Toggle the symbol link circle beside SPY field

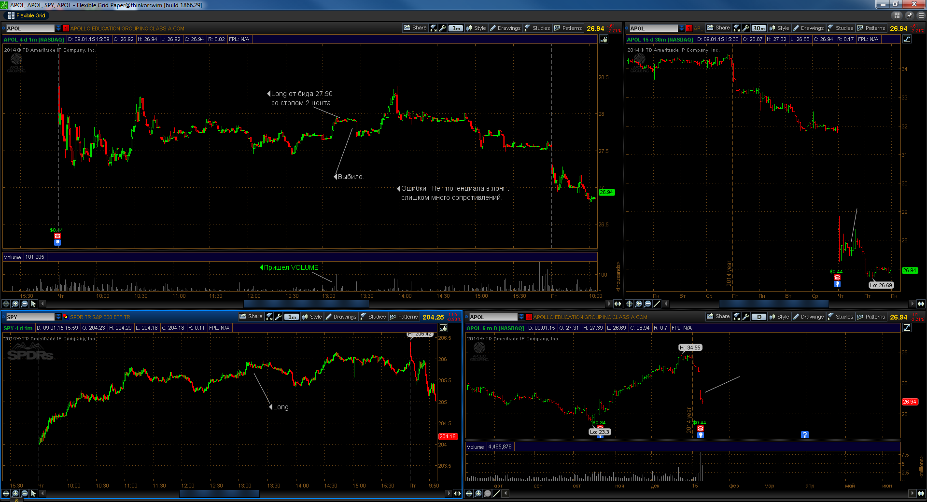tap(4, 317)
